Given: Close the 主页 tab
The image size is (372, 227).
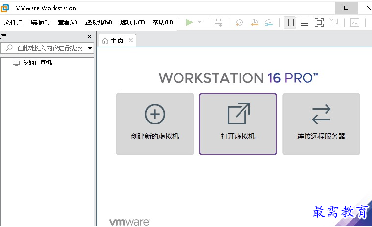Looking at the screenshot, I should (131, 41).
